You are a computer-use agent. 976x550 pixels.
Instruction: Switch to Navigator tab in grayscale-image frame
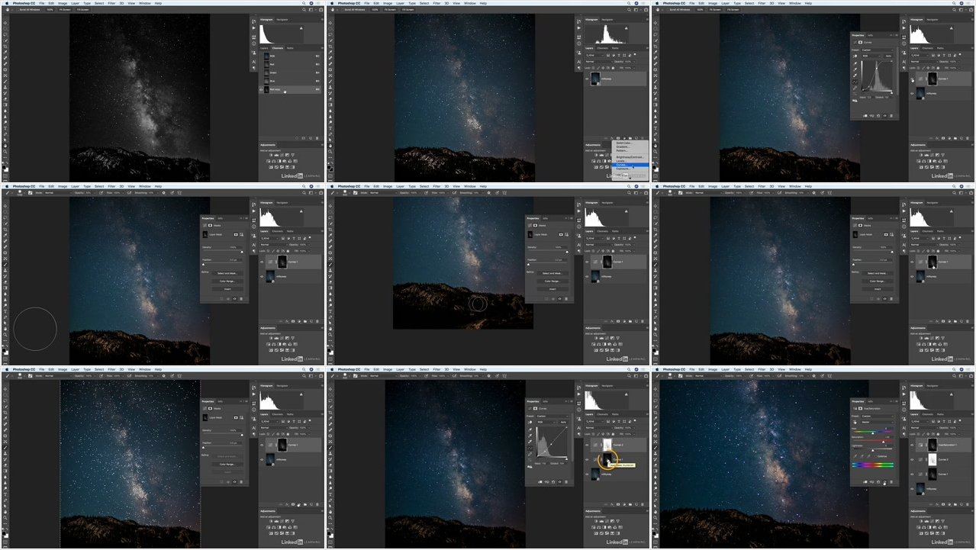point(282,20)
